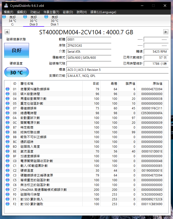Select the 通訊超時 attribute row
Screen dimensions: 173x219
coord(84,142)
